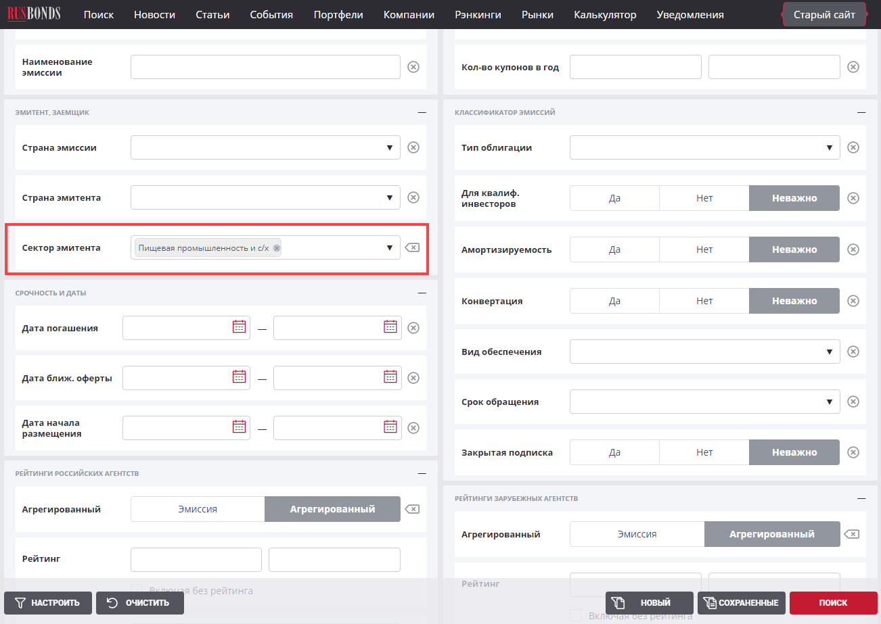Reset the Тип облигации filter
The image size is (881, 624).
click(x=853, y=147)
